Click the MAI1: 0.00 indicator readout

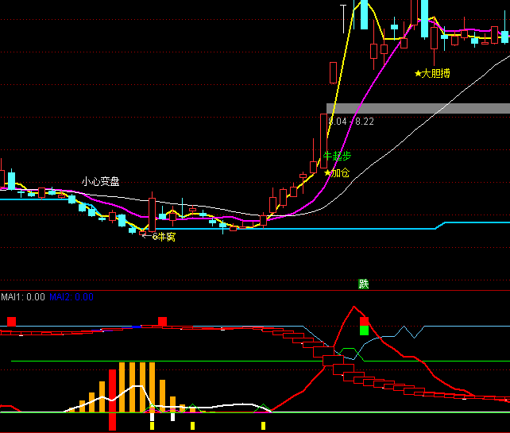tap(22, 297)
